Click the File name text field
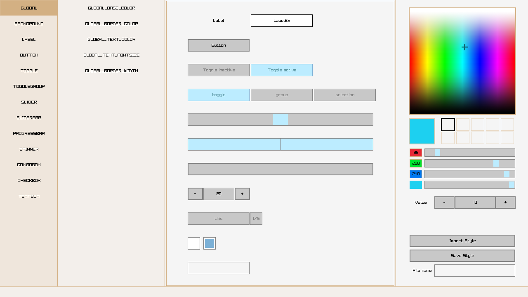 pyautogui.click(x=474, y=271)
